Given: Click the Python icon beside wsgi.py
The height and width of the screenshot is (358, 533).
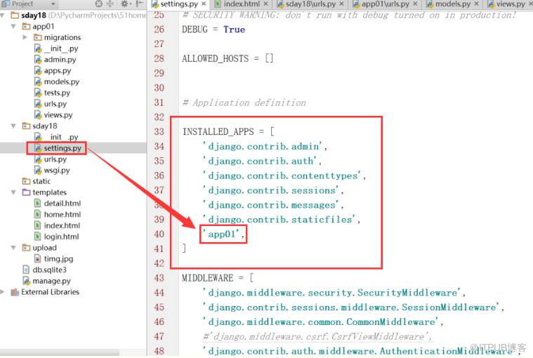Looking at the screenshot, I should pyautogui.click(x=38, y=170).
